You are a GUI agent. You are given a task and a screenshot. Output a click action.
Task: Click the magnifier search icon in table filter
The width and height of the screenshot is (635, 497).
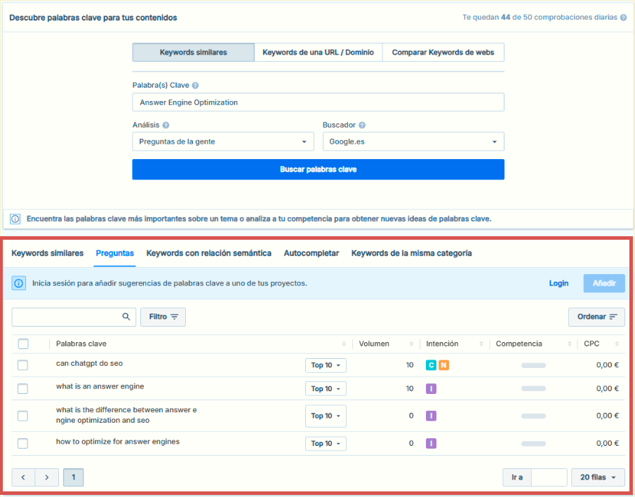point(126,316)
